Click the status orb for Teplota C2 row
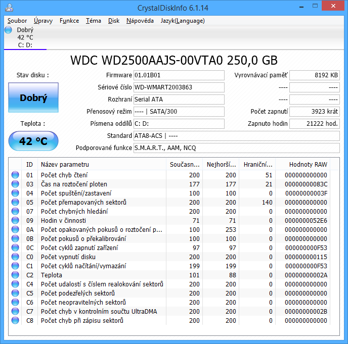The width and height of the screenshot is (348, 344). tap(15, 275)
